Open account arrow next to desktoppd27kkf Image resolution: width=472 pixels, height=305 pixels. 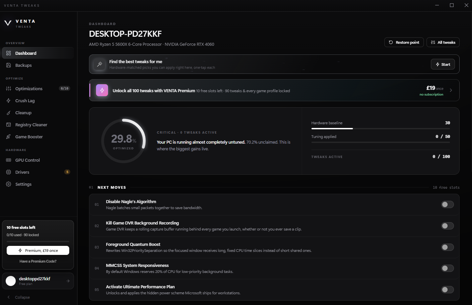(68, 281)
